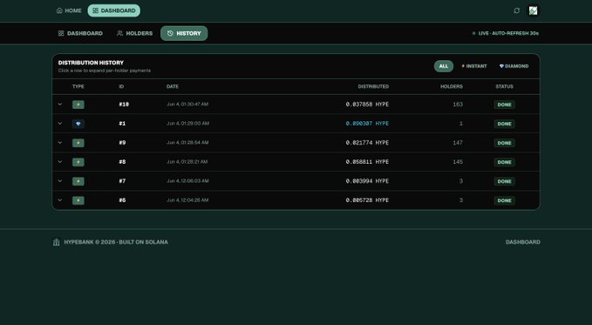Click amount 0.021774 HYPE

pyautogui.click(x=367, y=143)
